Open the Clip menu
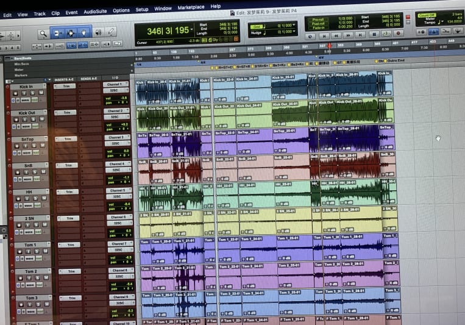Viewport: 465px width, 325px height. click(55, 13)
